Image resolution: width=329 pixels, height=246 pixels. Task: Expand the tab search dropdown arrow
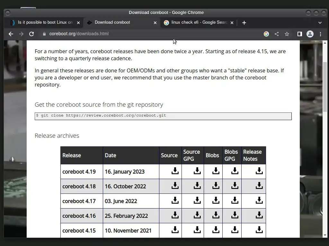[320, 23]
